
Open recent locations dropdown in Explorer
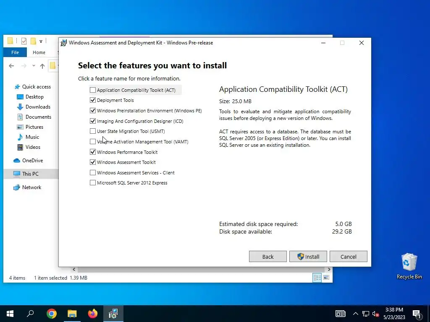click(34, 66)
